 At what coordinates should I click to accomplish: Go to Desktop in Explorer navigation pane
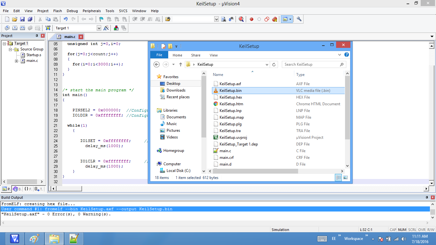click(173, 84)
